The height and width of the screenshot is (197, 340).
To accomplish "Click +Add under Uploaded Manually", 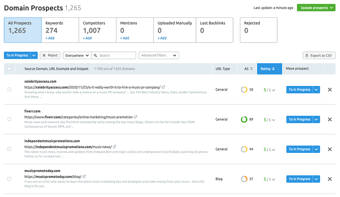I will pos(162,38).
